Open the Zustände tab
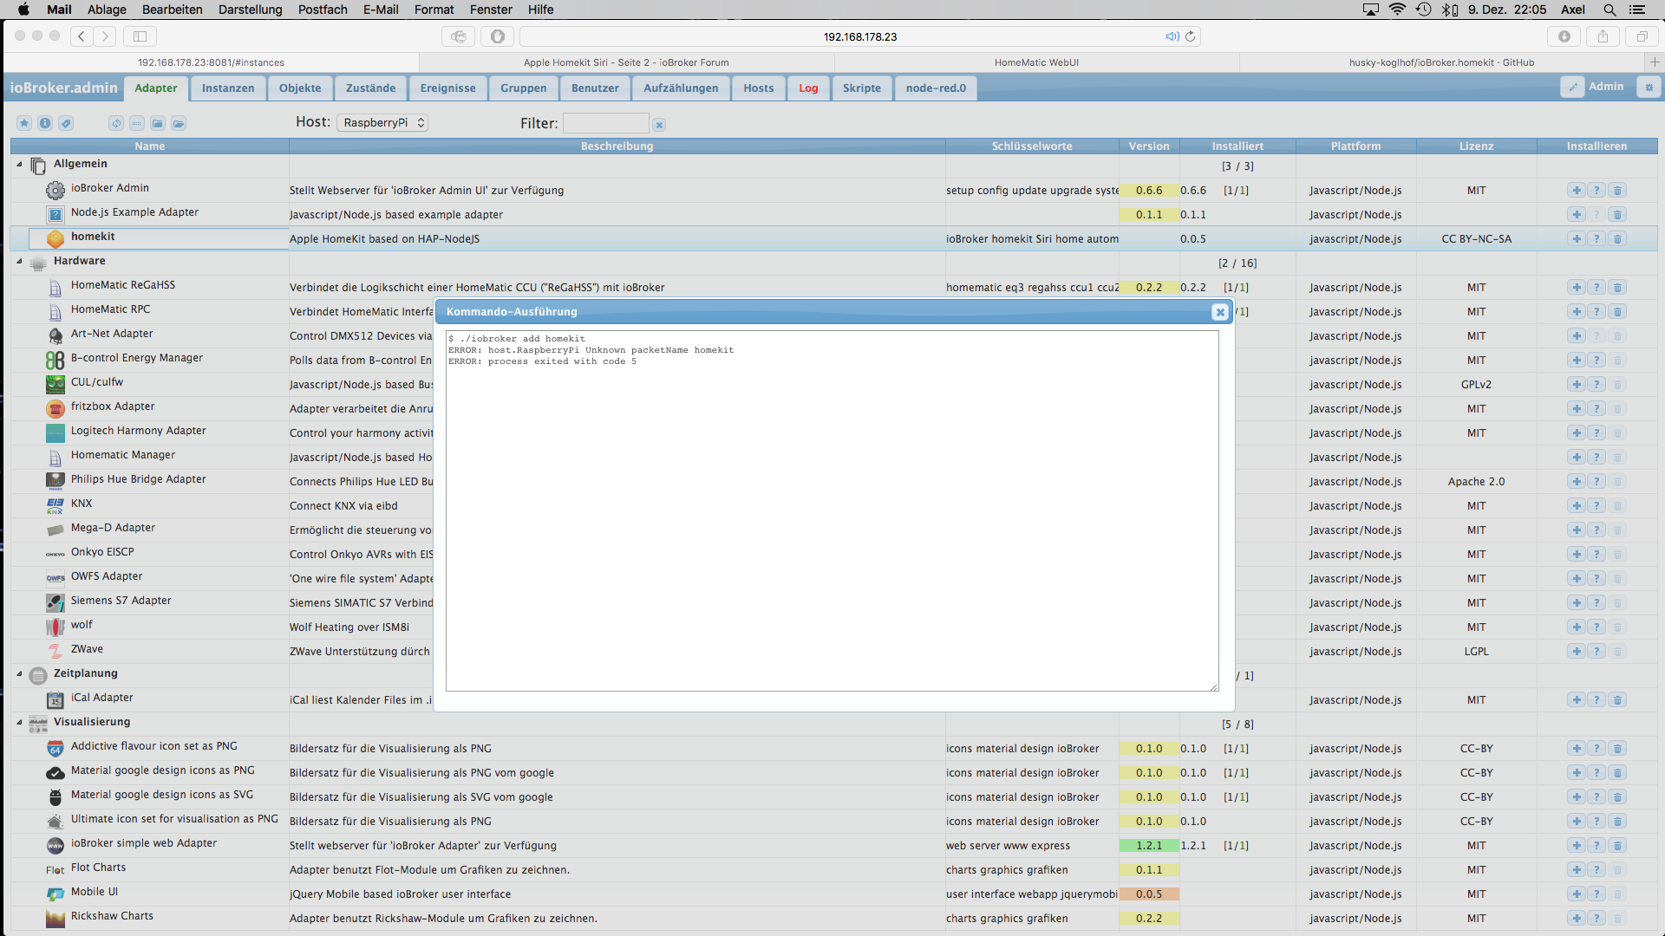Screen dimensions: 1665x936 370,88
